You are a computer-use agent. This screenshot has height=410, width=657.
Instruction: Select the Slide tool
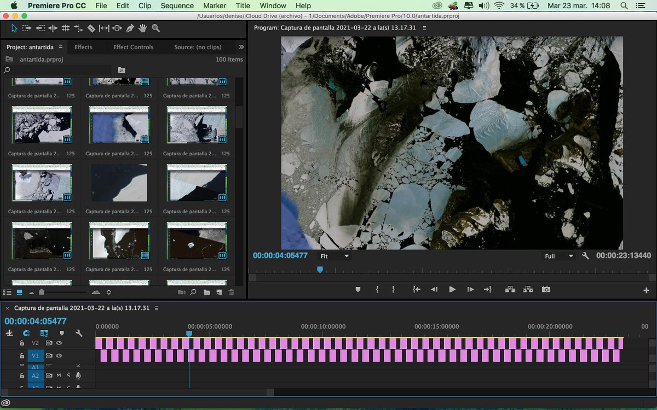coord(117,28)
